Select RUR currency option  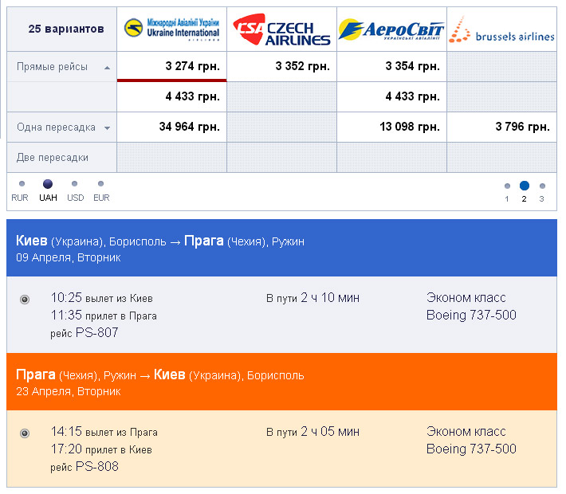coord(22,184)
